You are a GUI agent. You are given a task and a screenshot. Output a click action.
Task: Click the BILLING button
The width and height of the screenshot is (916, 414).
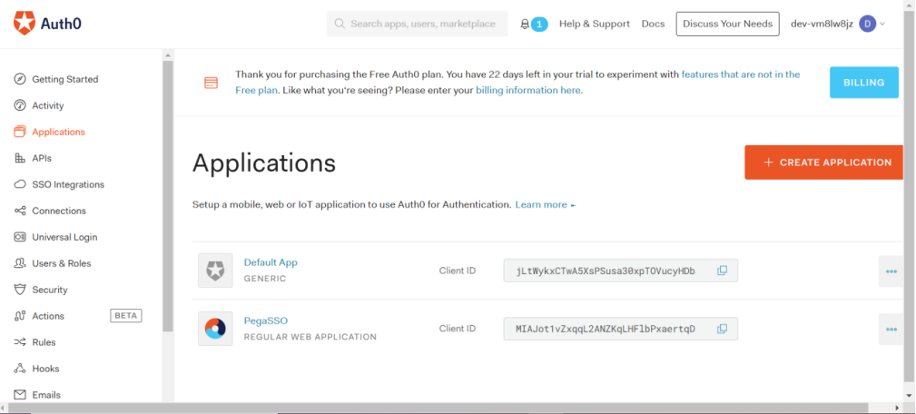click(x=864, y=83)
